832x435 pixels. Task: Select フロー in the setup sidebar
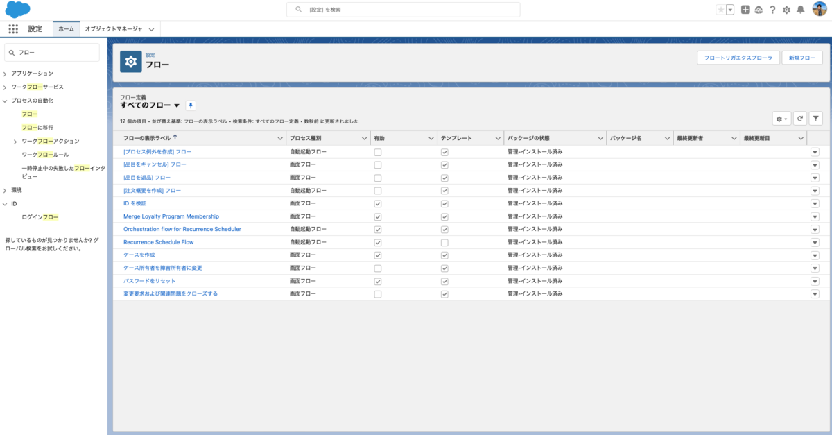coord(30,114)
